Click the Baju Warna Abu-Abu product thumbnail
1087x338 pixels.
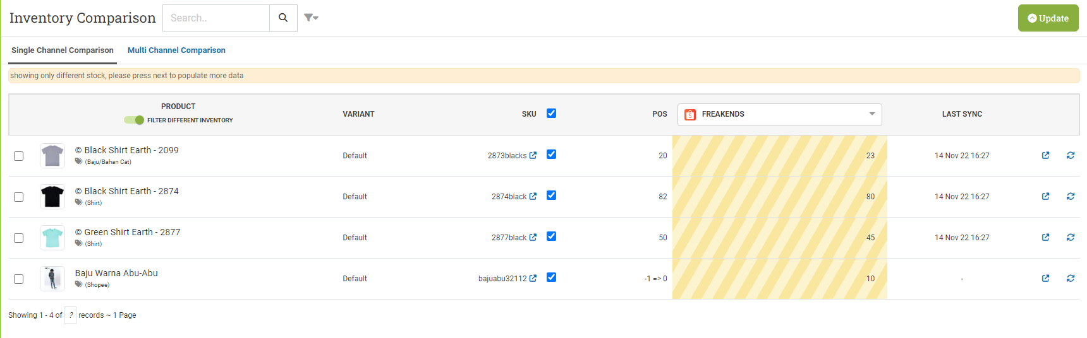(52, 279)
